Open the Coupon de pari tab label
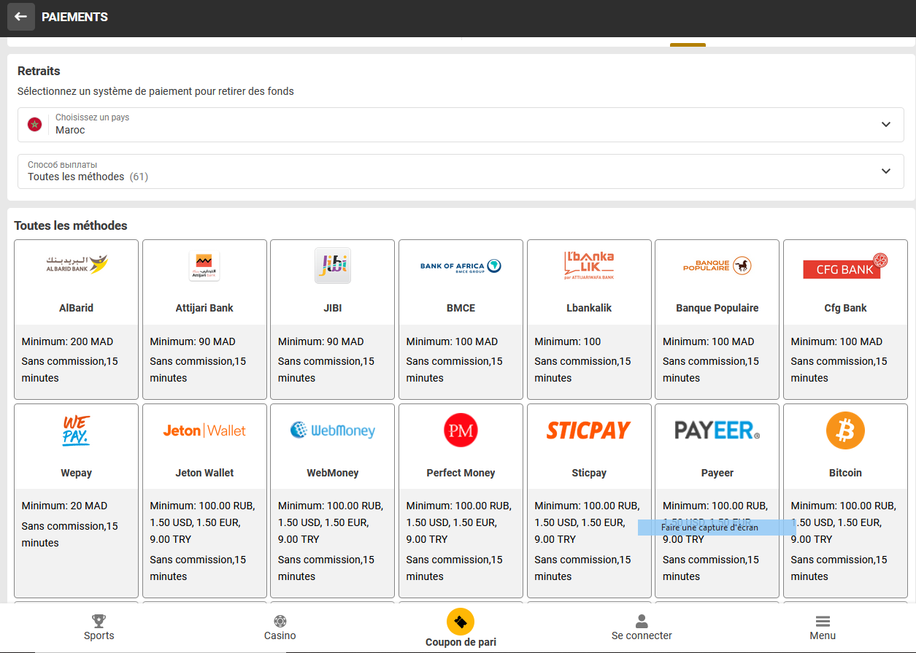The width and height of the screenshot is (916, 653). click(x=461, y=643)
